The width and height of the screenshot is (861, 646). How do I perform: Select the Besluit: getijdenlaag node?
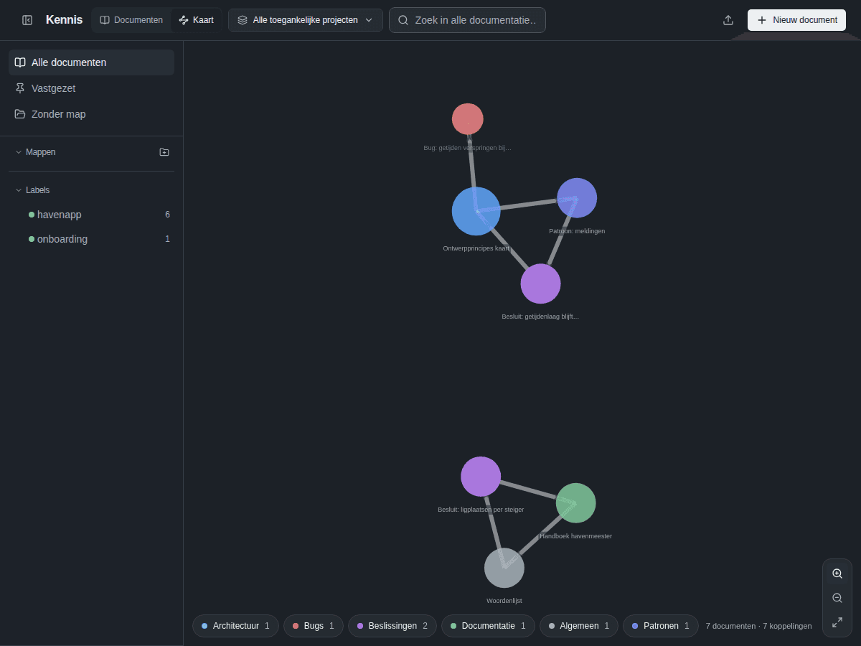click(x=540, y=284)
